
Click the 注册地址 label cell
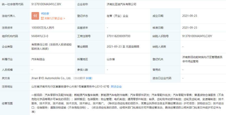click(x=15, y=87)
